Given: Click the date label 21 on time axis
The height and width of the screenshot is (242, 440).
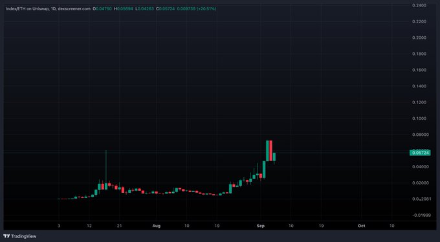Looking at the screenshot, I should (x=119, y=226).
